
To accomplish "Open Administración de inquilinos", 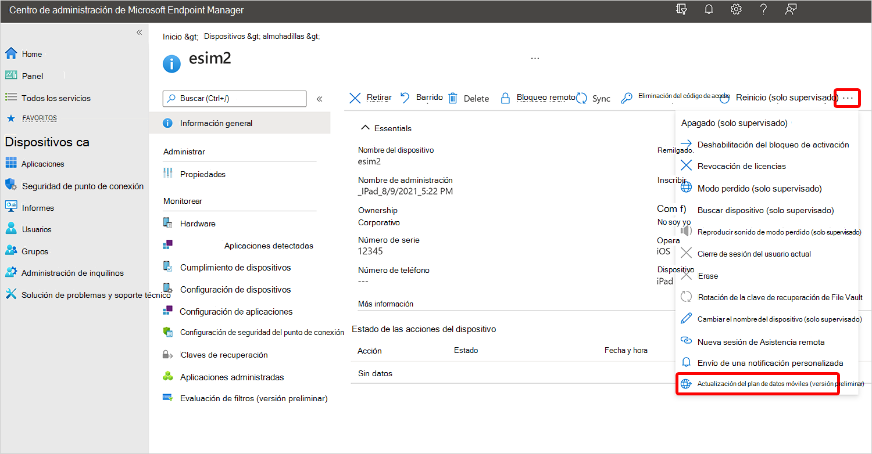I will 73,273.
